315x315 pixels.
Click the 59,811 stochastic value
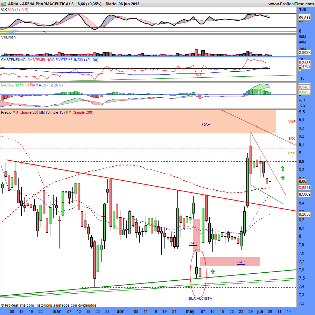[304, 18]
